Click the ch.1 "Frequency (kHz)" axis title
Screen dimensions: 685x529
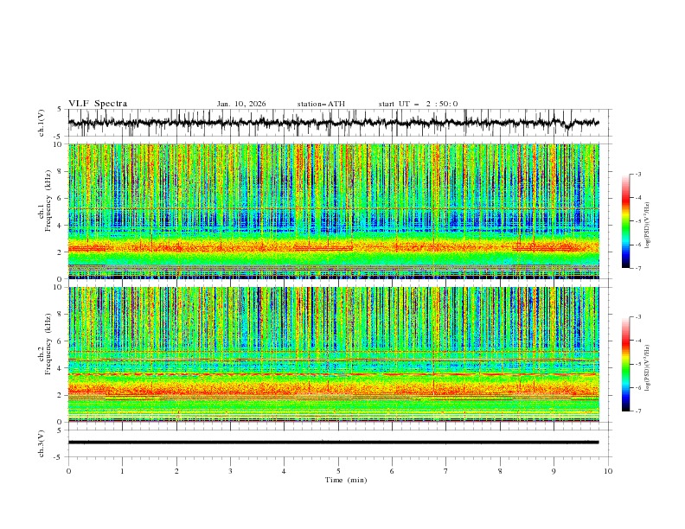coord(48,200)
